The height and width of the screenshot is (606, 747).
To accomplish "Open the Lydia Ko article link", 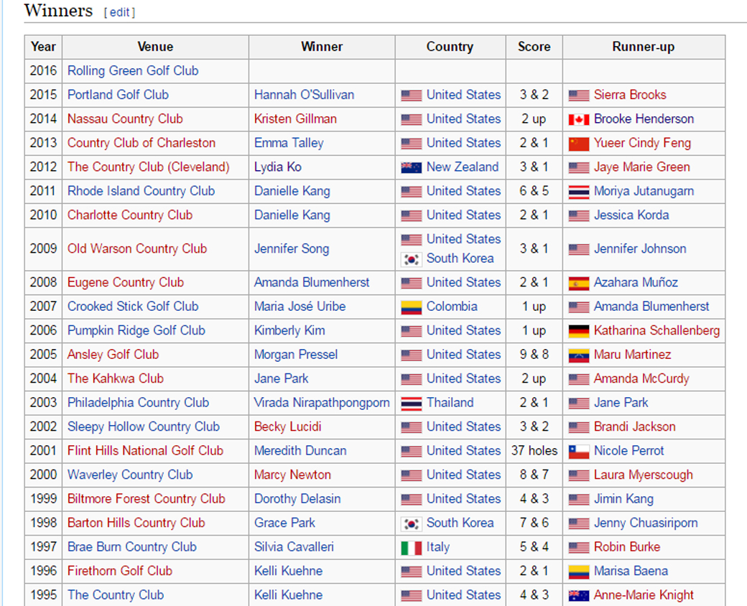I will pyautogui.click(x=278, y=167).
